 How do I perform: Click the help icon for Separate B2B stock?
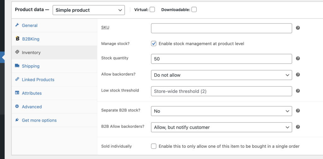pos(298,111)
